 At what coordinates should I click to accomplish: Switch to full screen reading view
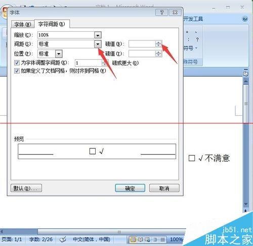tap(140, 239)
